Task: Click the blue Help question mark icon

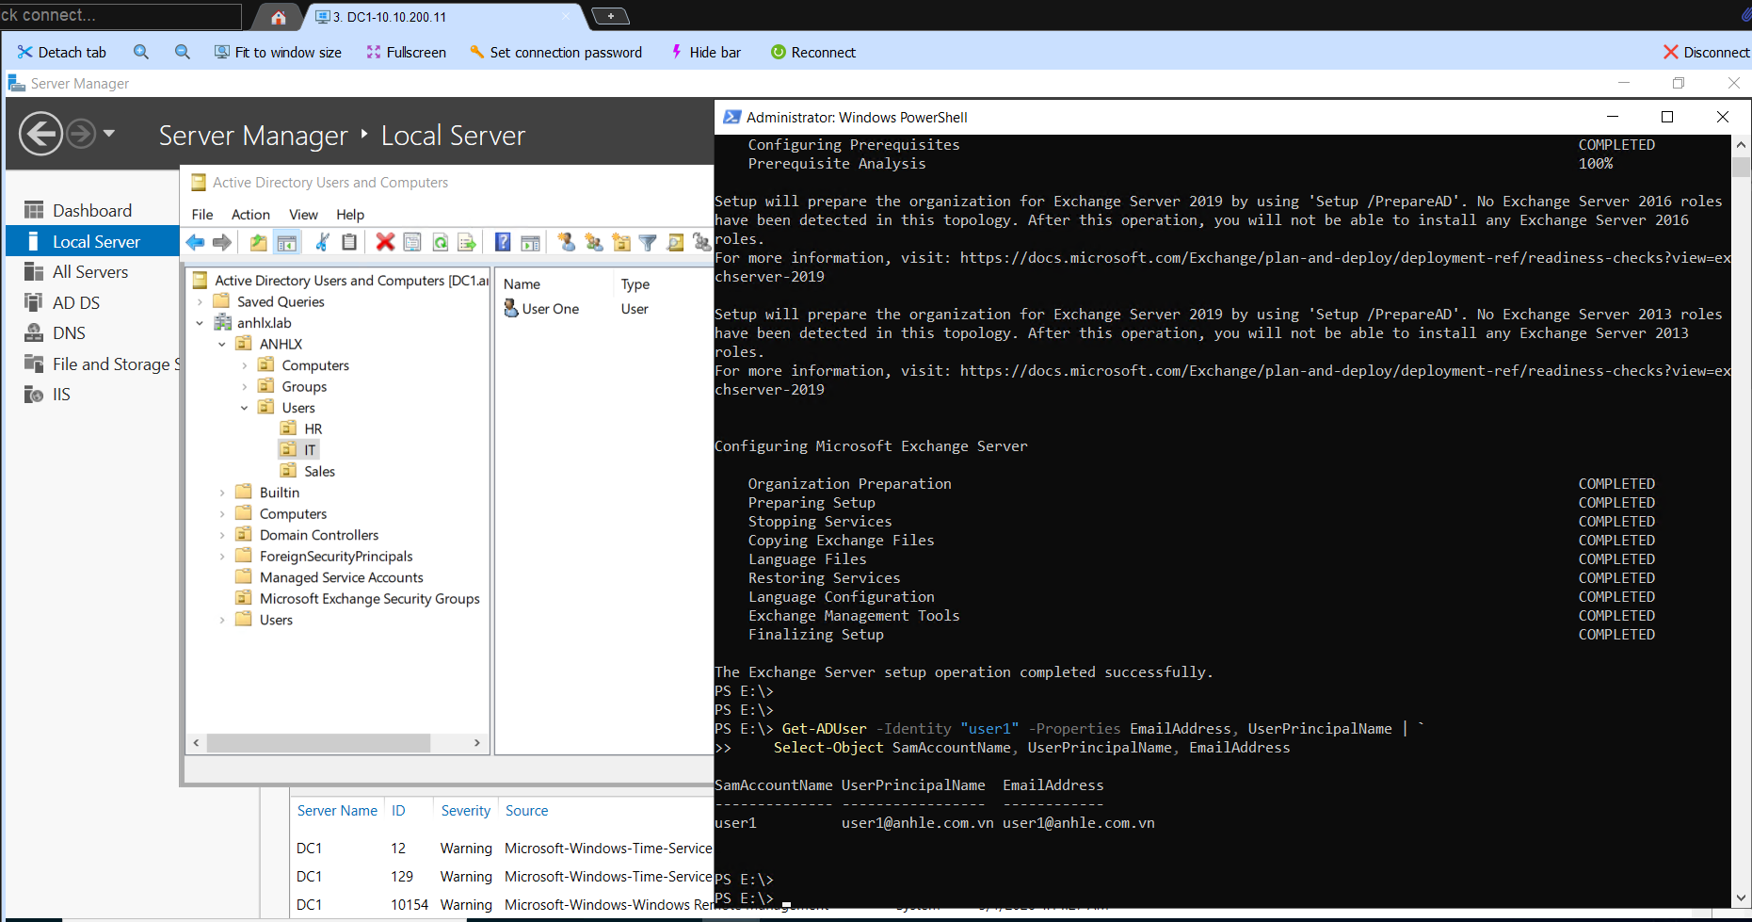Action: click(x=503, y=243)
